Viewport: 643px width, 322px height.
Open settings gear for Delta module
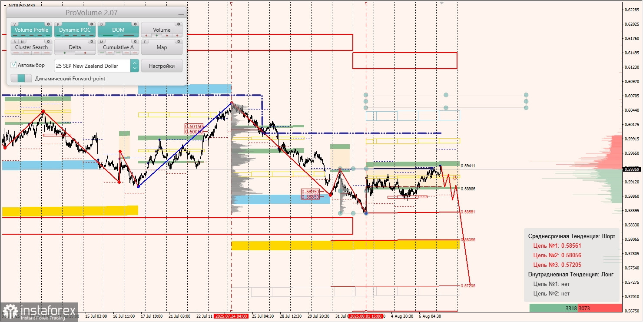(92, 42)
